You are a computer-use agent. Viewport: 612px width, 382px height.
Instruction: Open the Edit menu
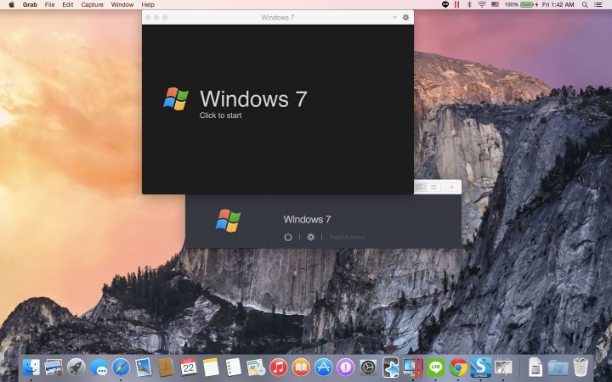(x=68, y=5)
